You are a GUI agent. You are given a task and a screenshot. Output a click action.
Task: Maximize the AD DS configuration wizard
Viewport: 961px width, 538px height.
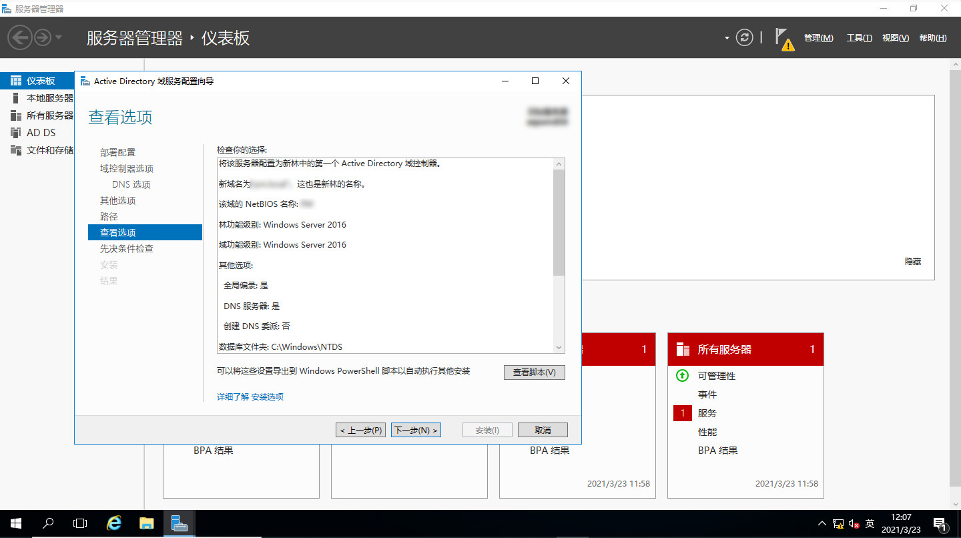(535, 81)
